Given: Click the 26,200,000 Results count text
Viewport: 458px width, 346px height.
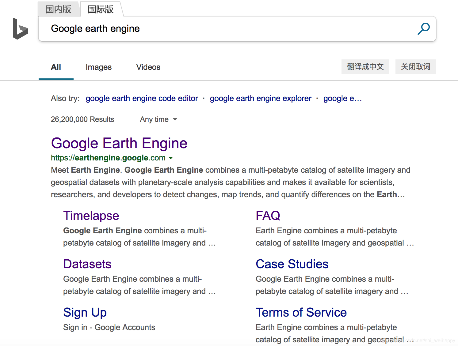Looking at the screenshot, I should point(82,119).
